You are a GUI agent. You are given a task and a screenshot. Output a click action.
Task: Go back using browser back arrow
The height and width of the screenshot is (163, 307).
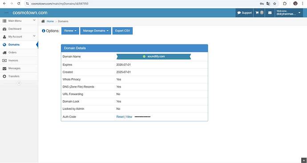pos(4,4)
